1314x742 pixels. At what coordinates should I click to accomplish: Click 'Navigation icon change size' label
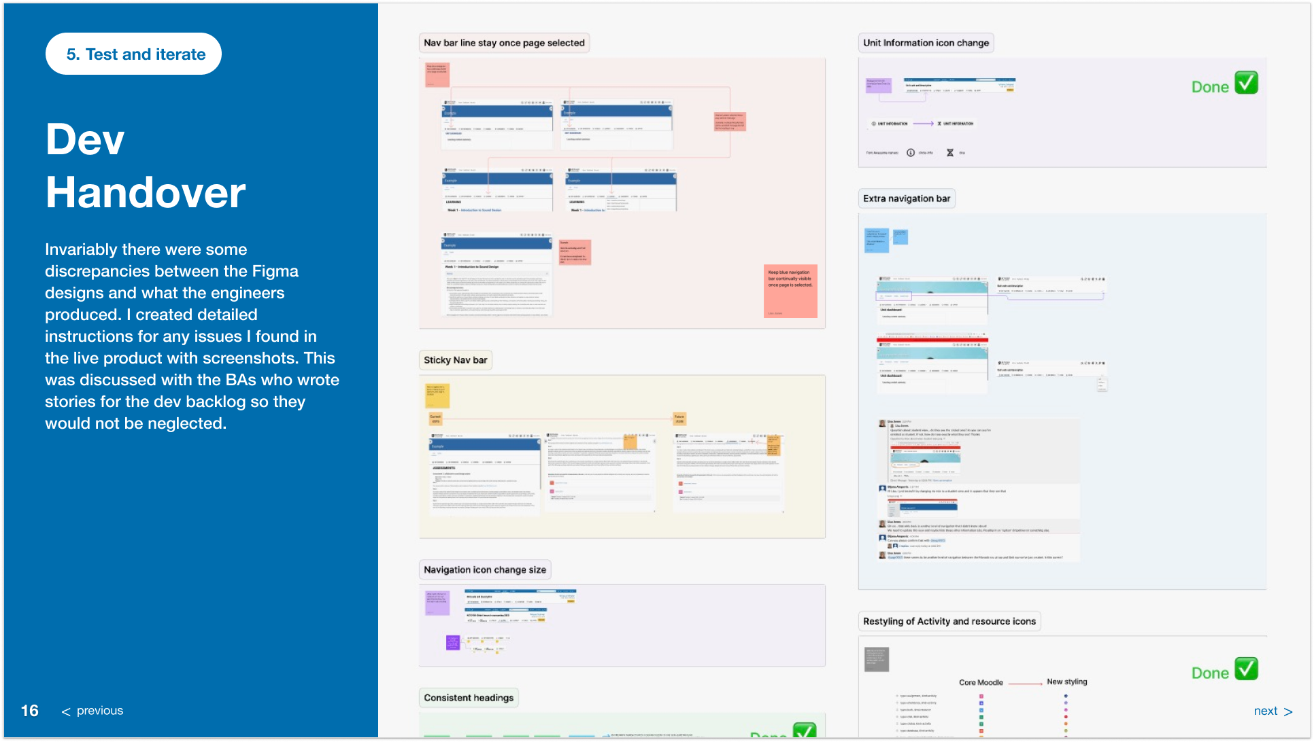pos(484,570)
